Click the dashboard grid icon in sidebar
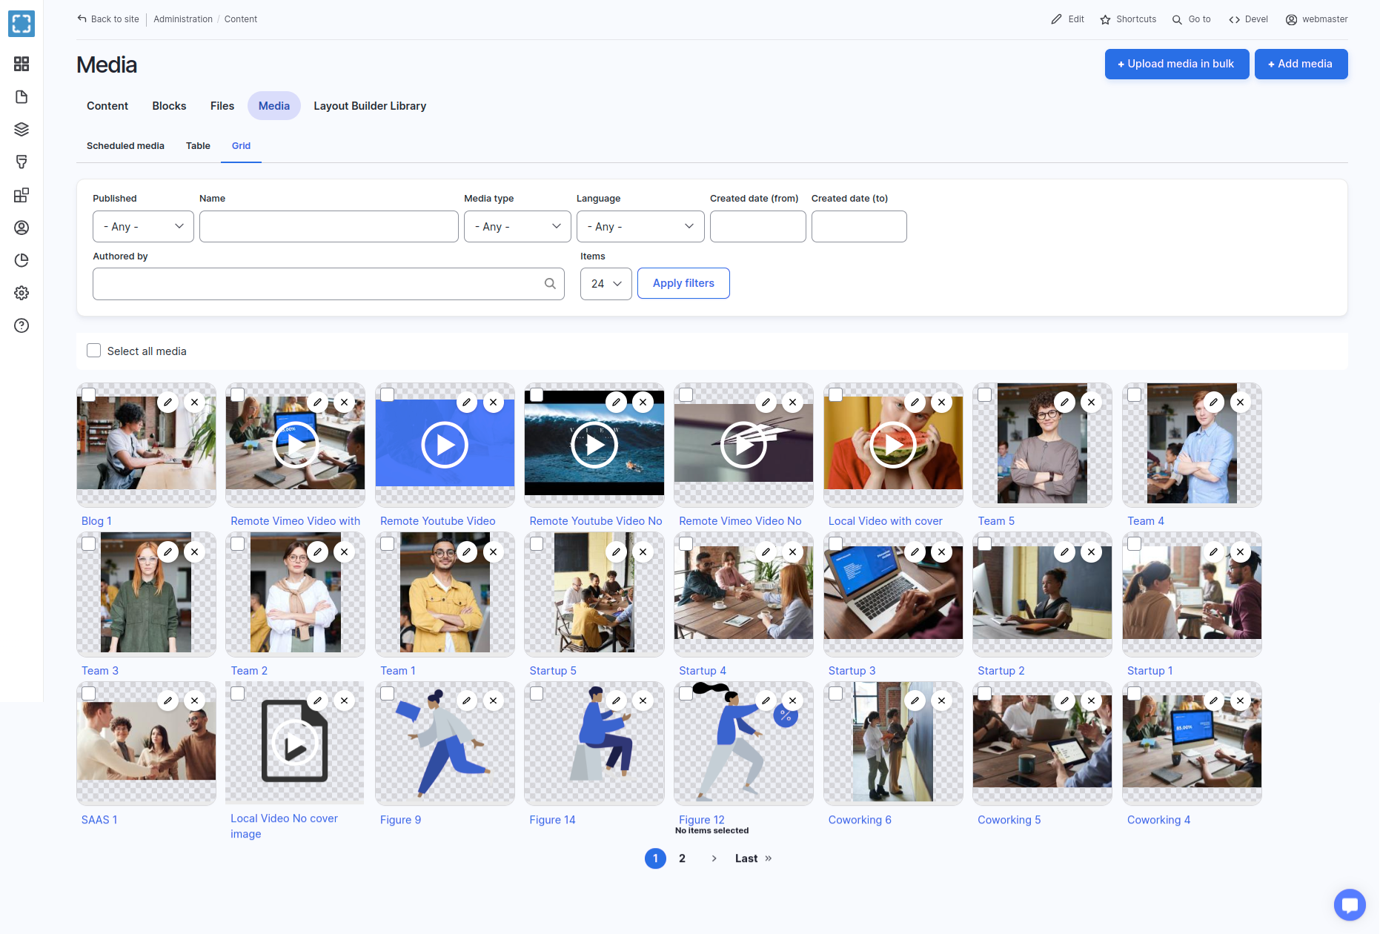This screenshot has width=1380, height=934. tap(21, 64)
